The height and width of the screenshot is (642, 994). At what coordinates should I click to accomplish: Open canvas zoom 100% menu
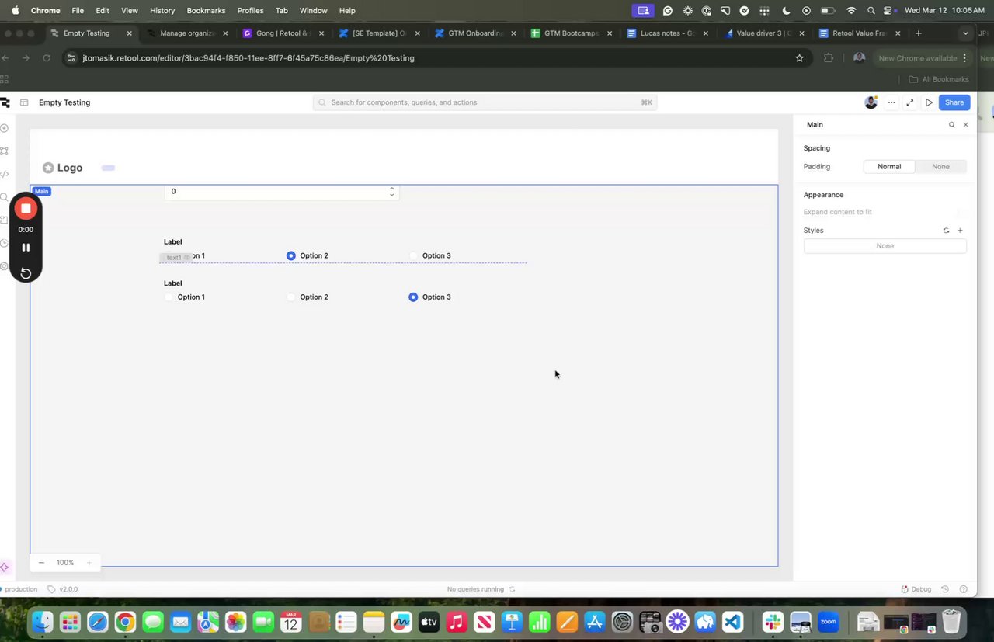(65, 563)
